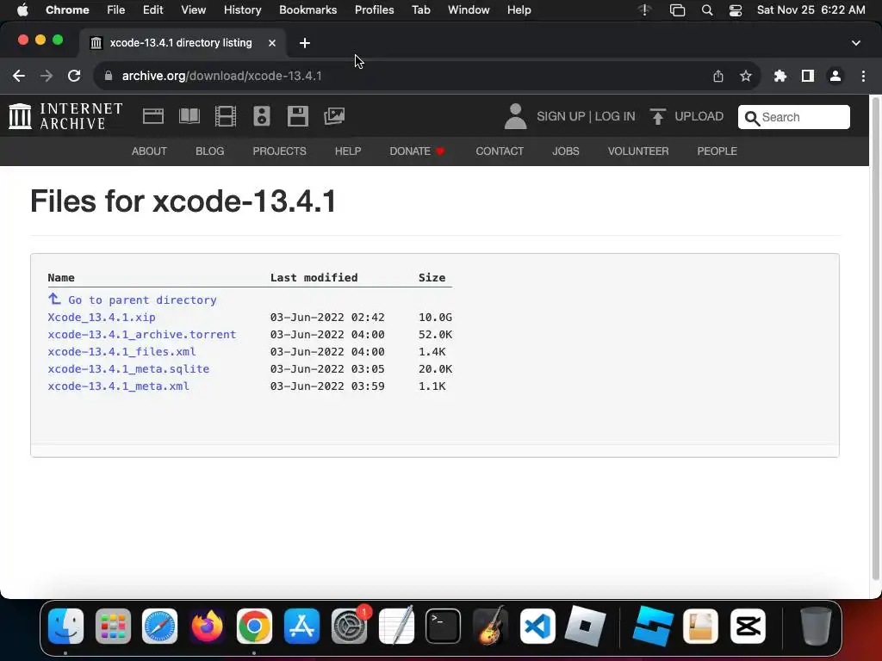Image resolution: width=882 pixels, height=661 pixels.
Task: Click the site lock icon in address bar
Action: tap(109, 76)
